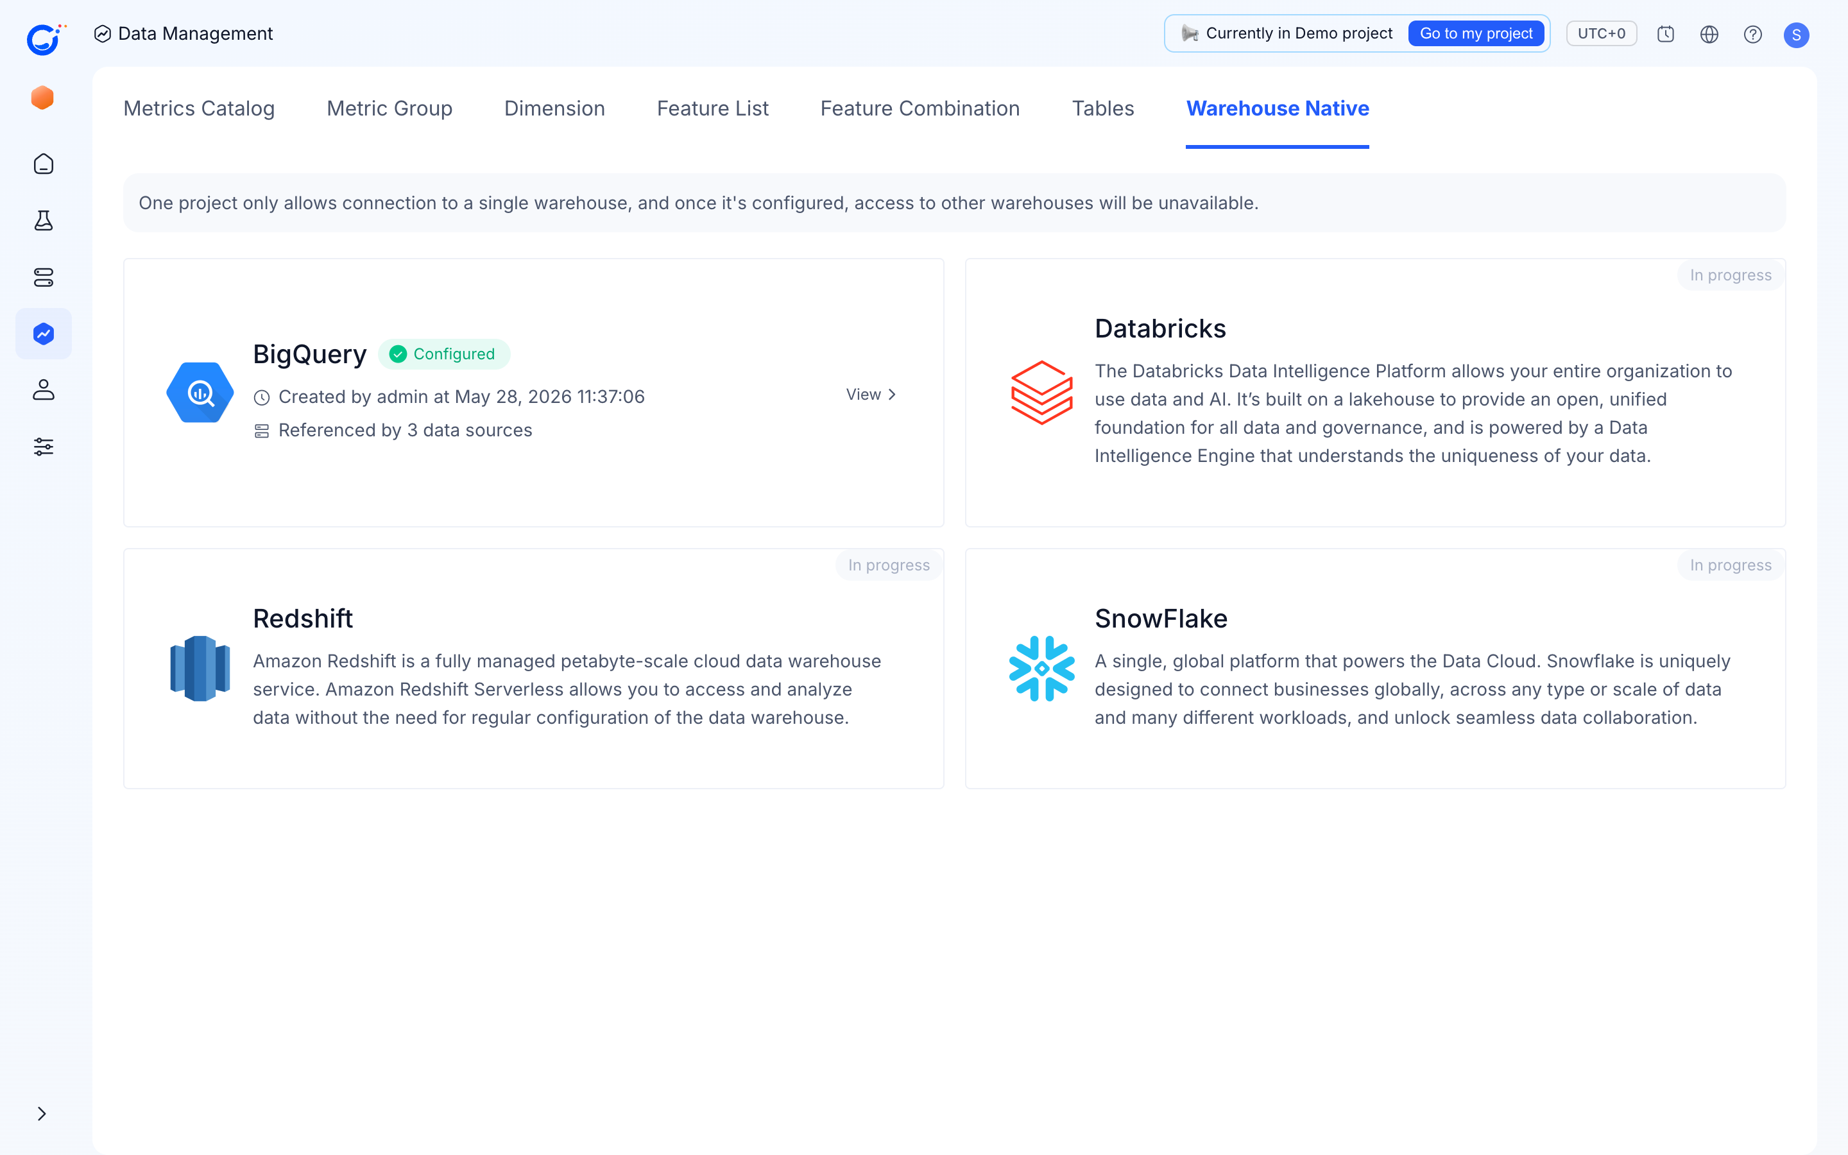Switch to Tables tab
This screenshot has height=1155, width=1848.
click(x=1102, y=108)
